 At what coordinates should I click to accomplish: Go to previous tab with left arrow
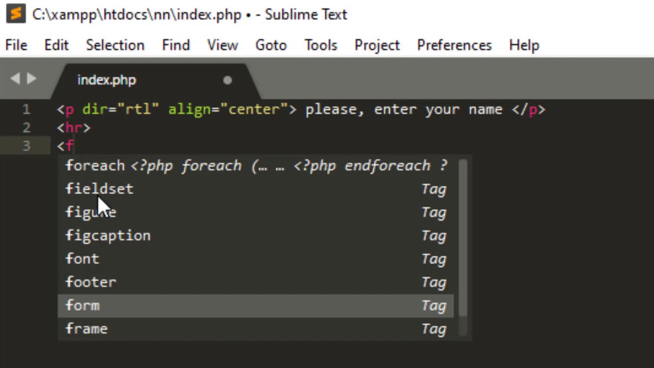point(15,79)
